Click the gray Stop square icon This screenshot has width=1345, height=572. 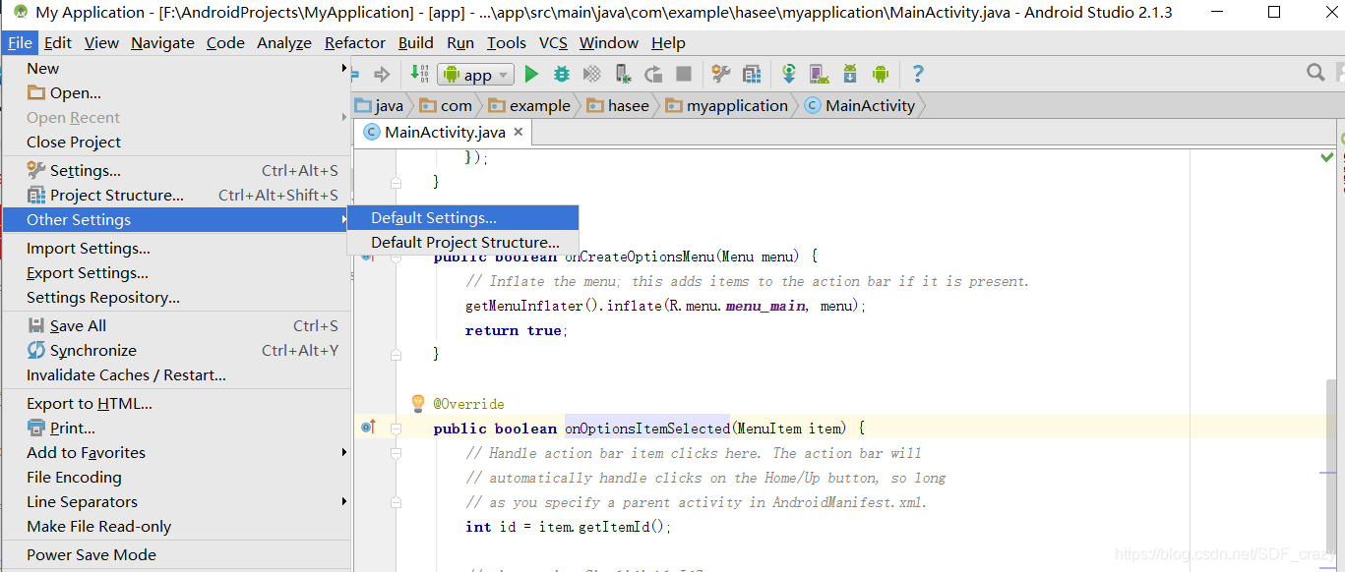tap(684, 74)
